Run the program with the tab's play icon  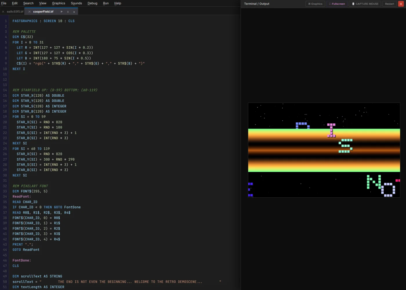coord(61,12)
